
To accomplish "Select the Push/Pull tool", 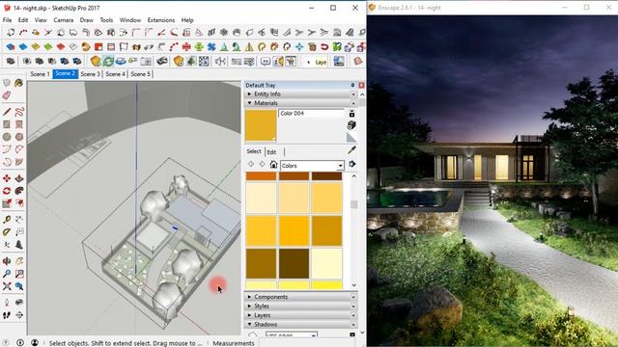I will coord(19,178).
